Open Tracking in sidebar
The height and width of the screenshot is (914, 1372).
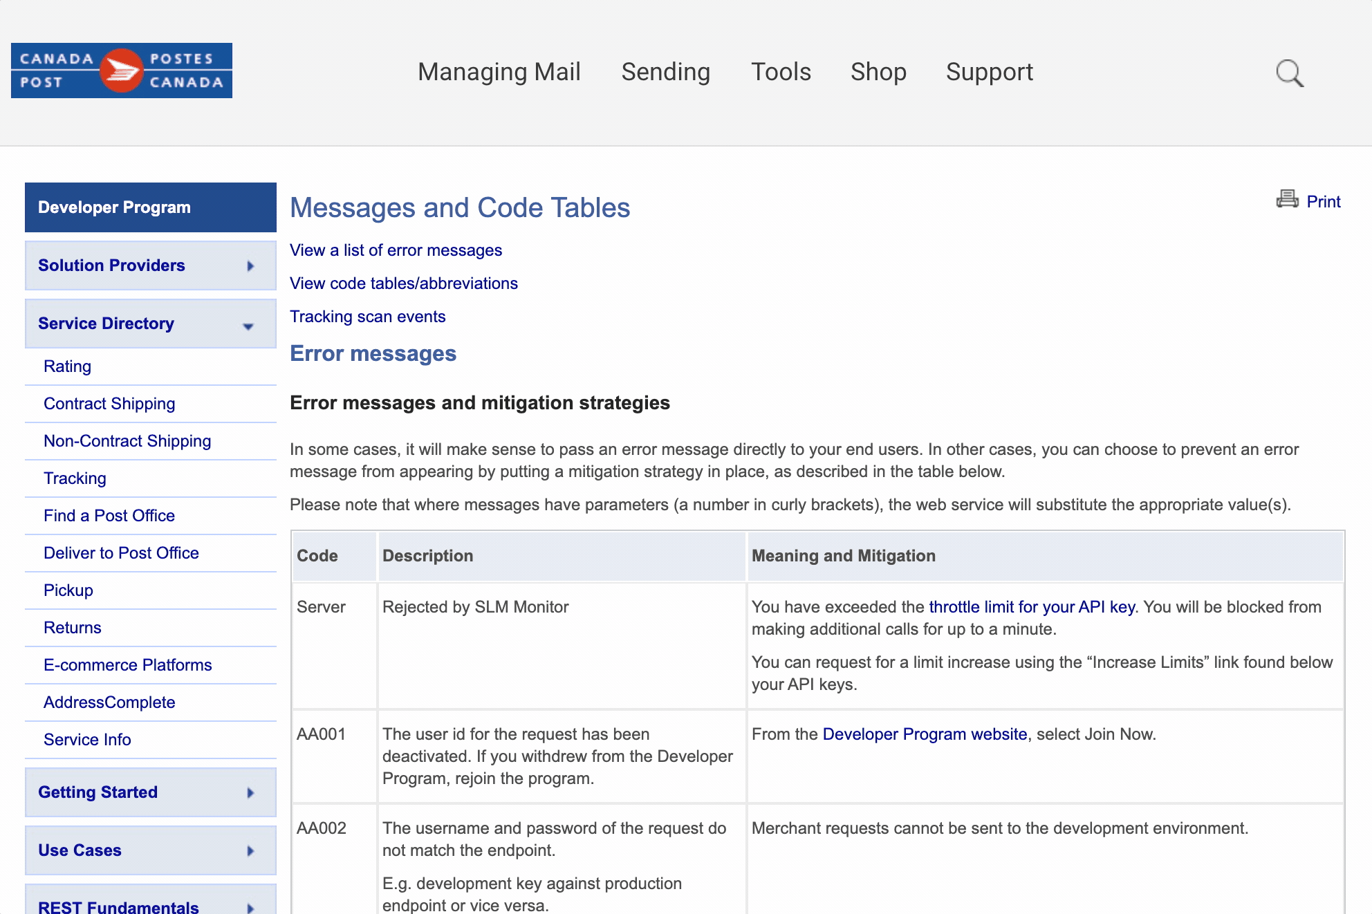[75, 478]
